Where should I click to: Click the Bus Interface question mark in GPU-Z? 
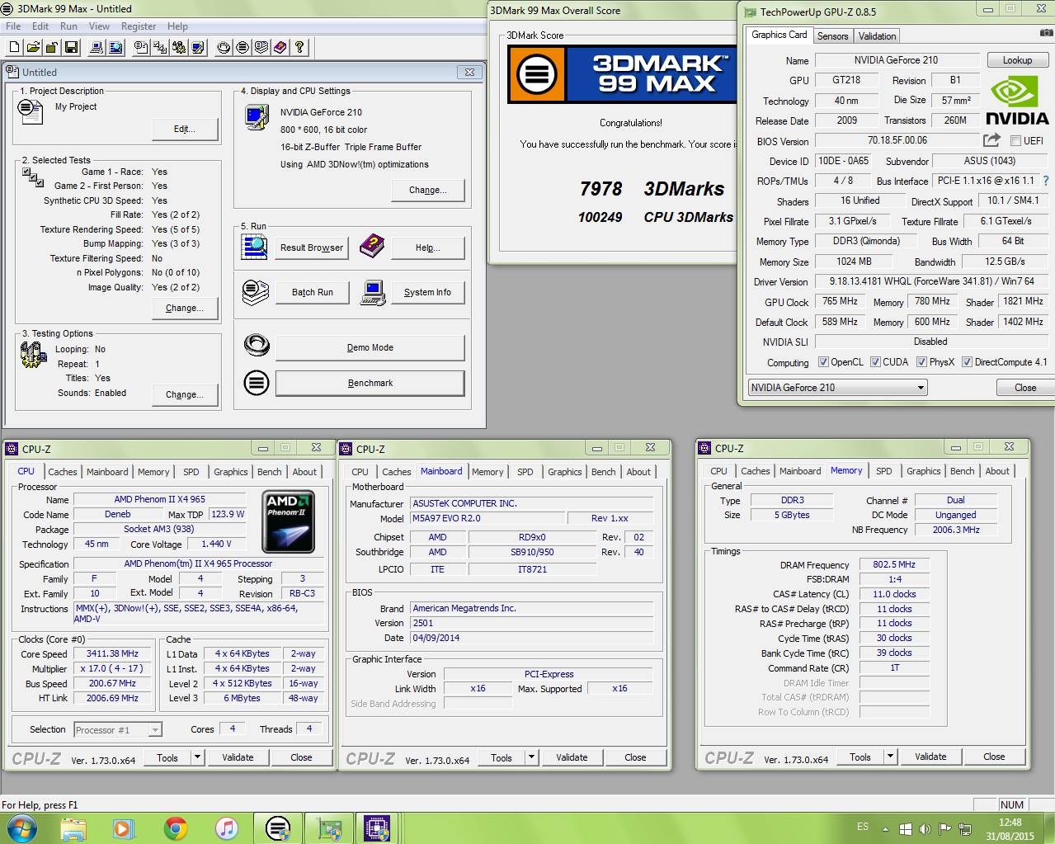point(1046,181)
